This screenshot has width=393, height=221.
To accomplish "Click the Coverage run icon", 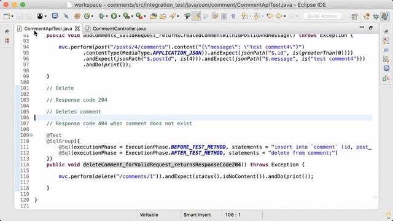I will click(126, 17).
